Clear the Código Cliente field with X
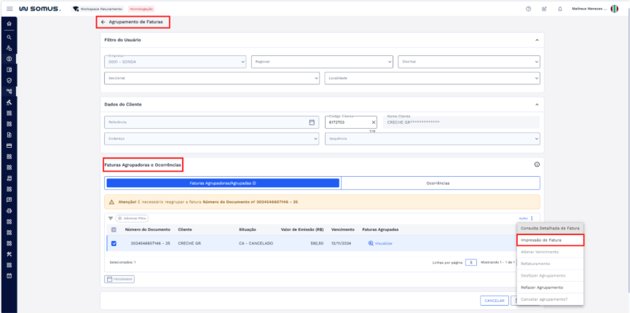This screenshot has height=313, width=630. pyautogui.click(x=373, y=122)
